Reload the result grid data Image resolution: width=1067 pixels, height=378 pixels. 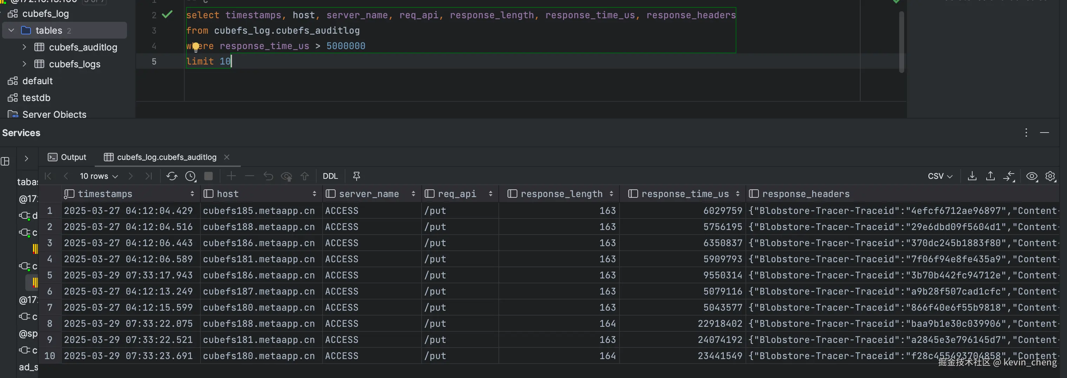172,176
